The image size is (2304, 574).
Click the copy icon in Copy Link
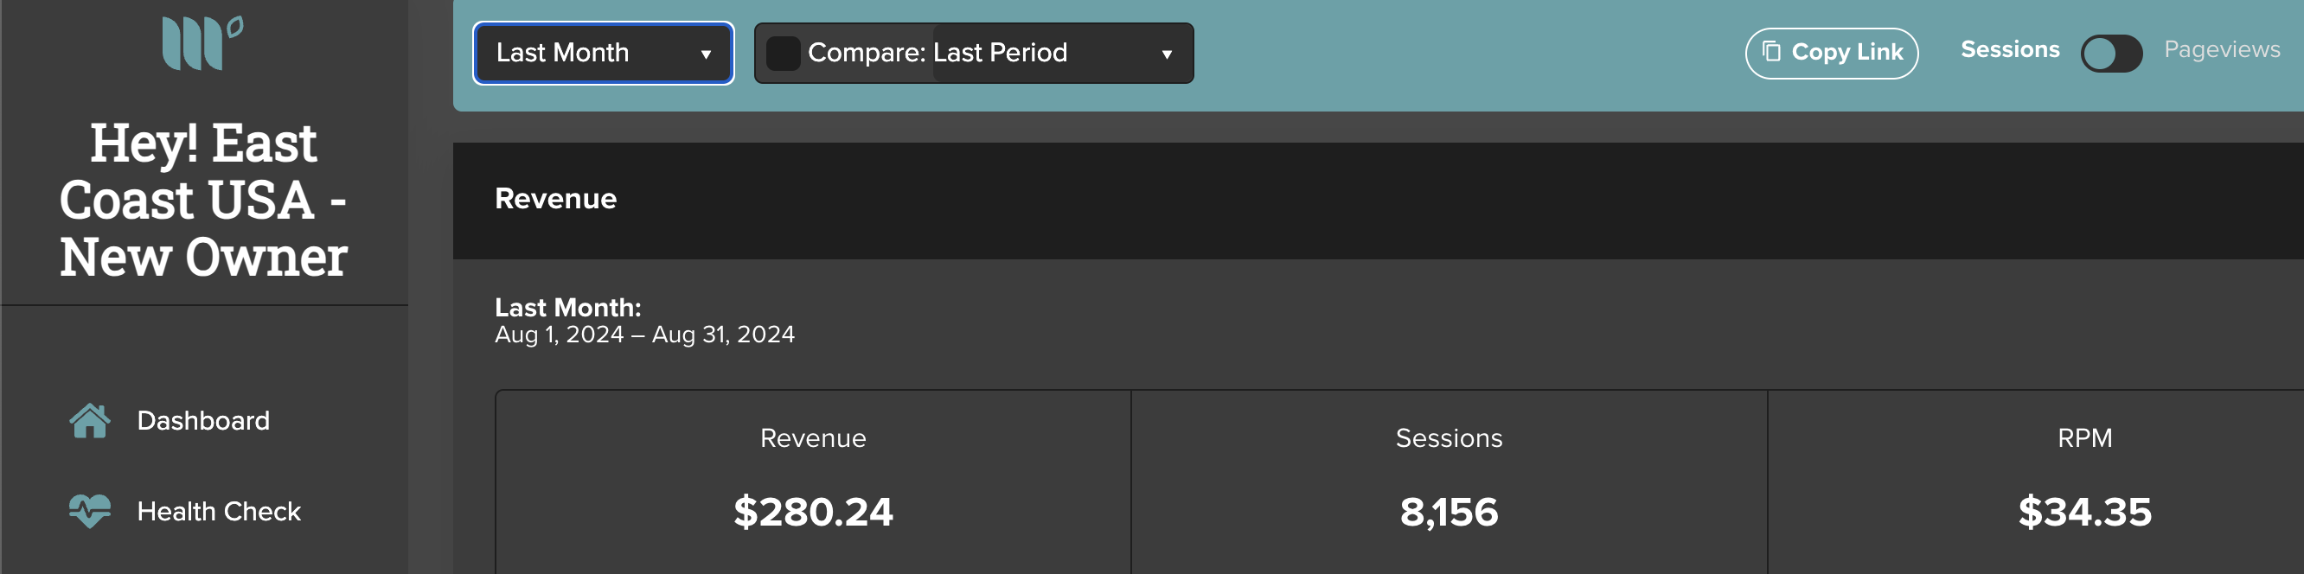[x=1771, y=52]
